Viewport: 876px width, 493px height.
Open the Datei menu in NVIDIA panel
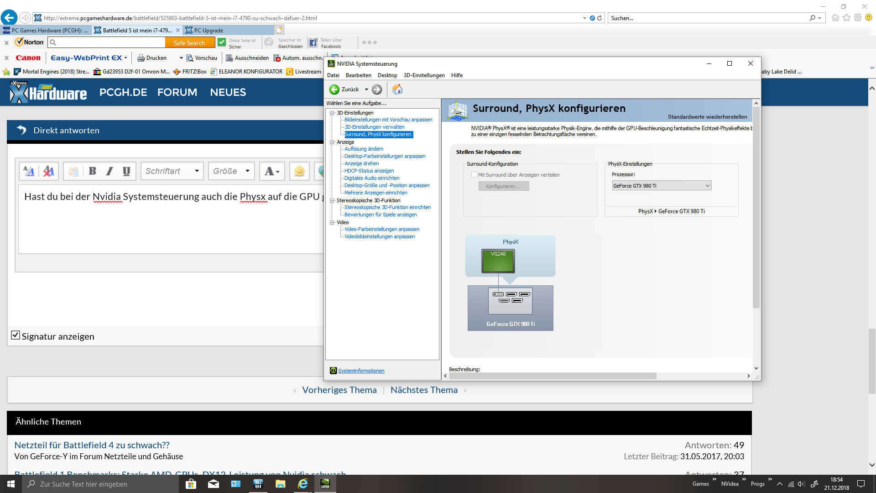coord(333,75)
